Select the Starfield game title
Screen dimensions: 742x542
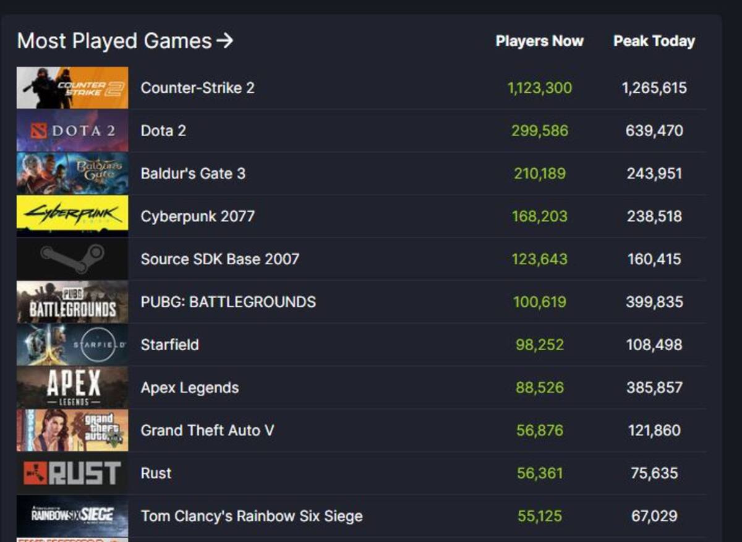169,345
